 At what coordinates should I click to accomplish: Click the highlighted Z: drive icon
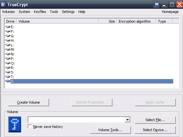pyautogui.click(x=8, y=81)
